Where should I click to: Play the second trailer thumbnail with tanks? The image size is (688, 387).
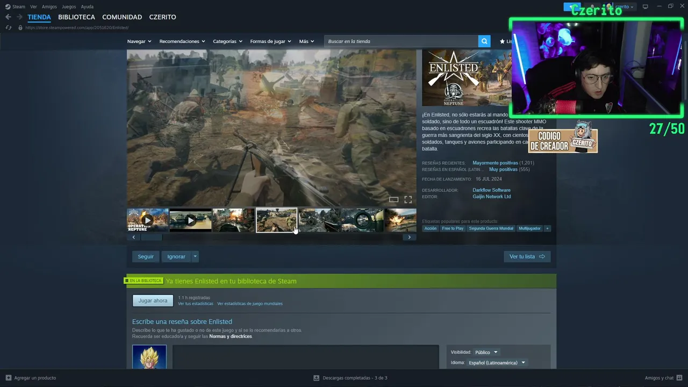click(191, 220)
